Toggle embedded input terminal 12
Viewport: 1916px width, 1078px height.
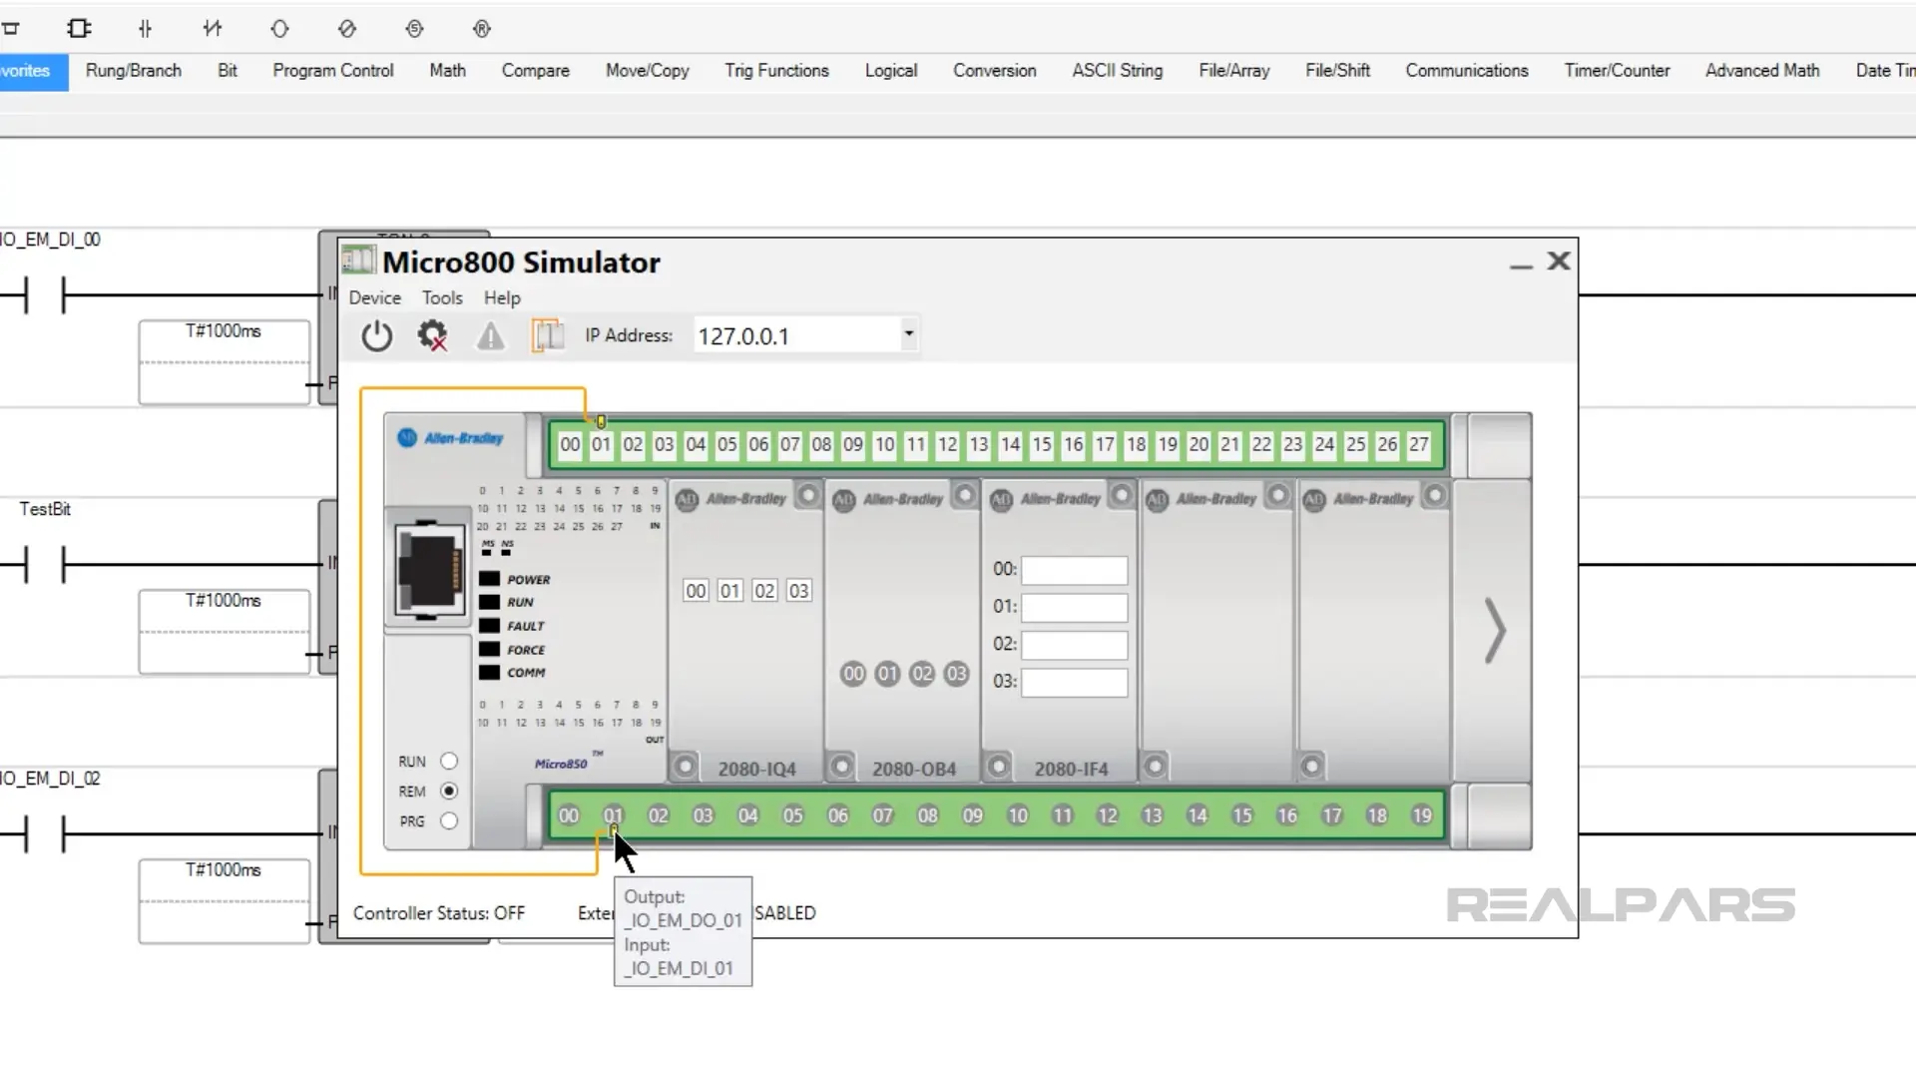coord(948,444)
